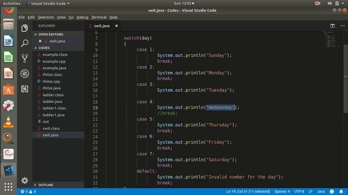Open the Selection menu

(x=46, y=17)
